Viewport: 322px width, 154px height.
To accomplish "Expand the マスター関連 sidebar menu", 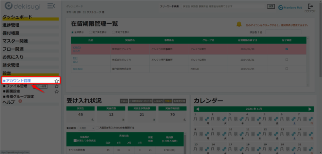I will pos(30,41).
